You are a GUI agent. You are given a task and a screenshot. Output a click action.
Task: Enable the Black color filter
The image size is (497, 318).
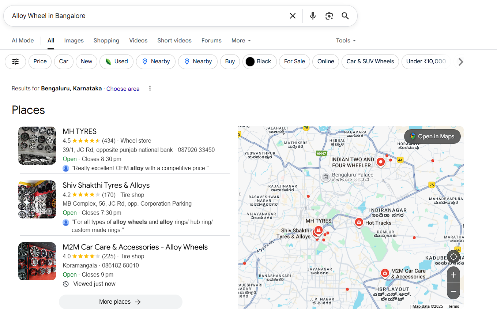coord(260,61)
